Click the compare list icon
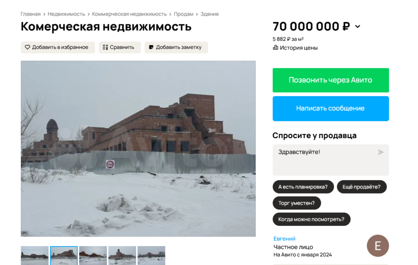 tap(105, 47)
